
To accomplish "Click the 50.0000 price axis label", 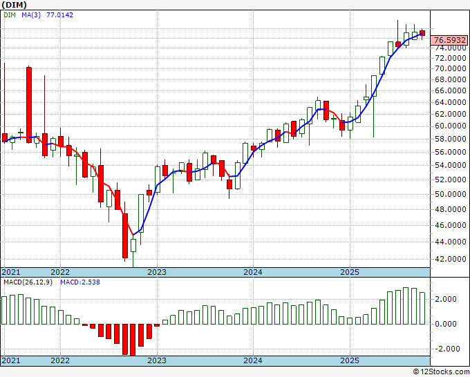I will [451, 194].
